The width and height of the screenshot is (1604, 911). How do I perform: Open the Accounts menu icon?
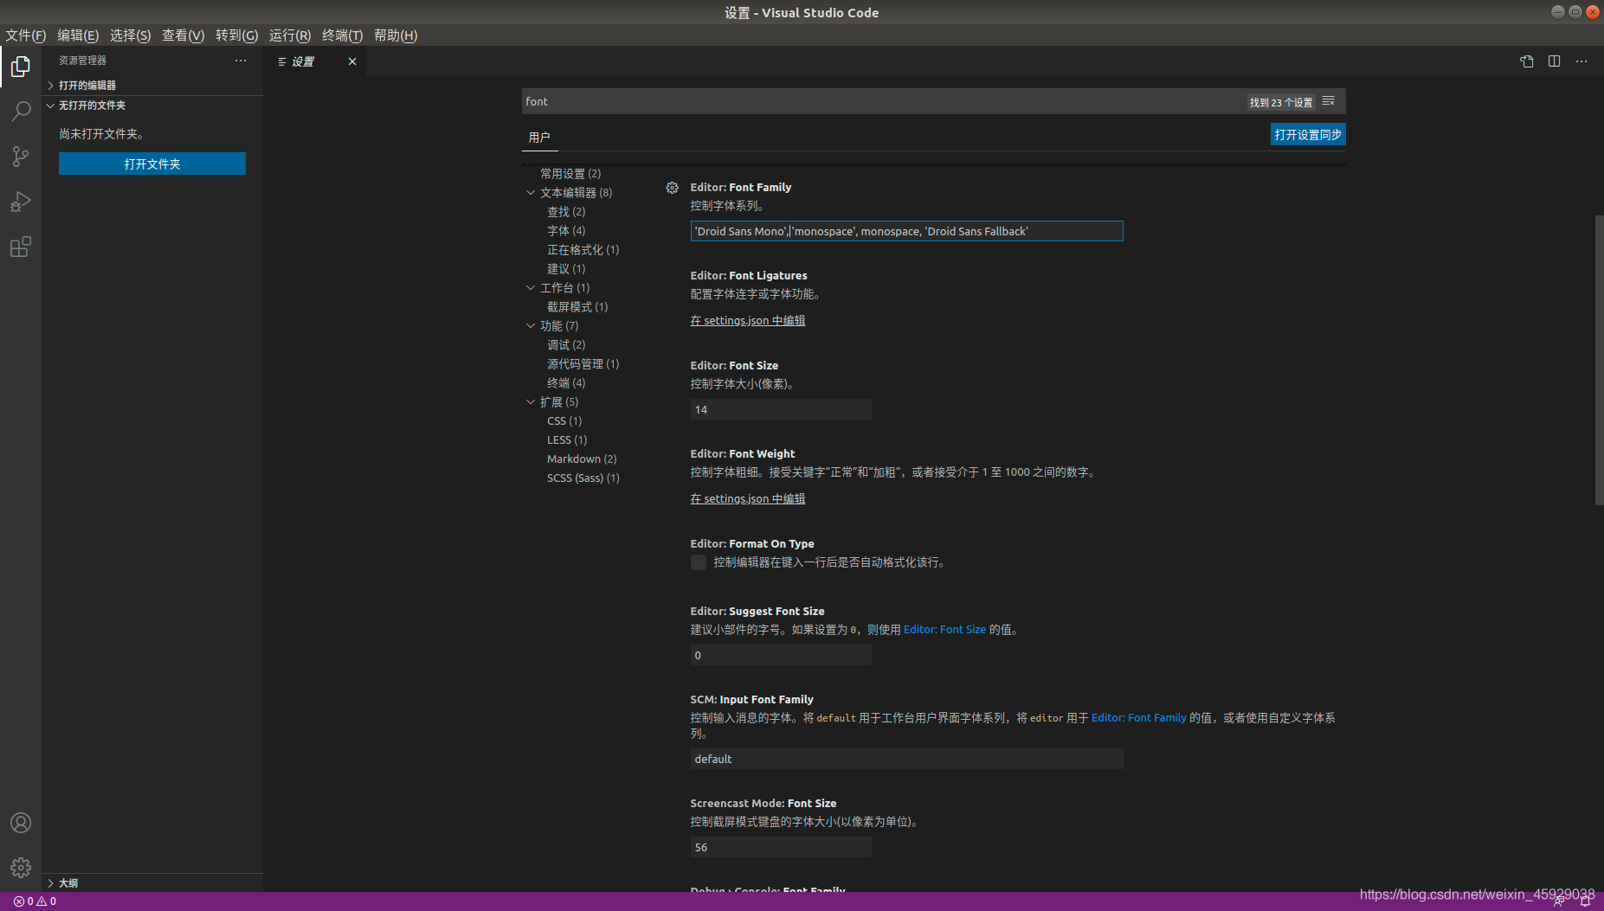(21, 823)
